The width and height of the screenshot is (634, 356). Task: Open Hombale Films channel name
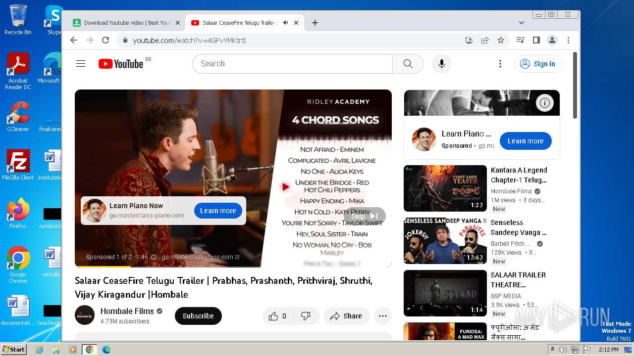point(127,311)
